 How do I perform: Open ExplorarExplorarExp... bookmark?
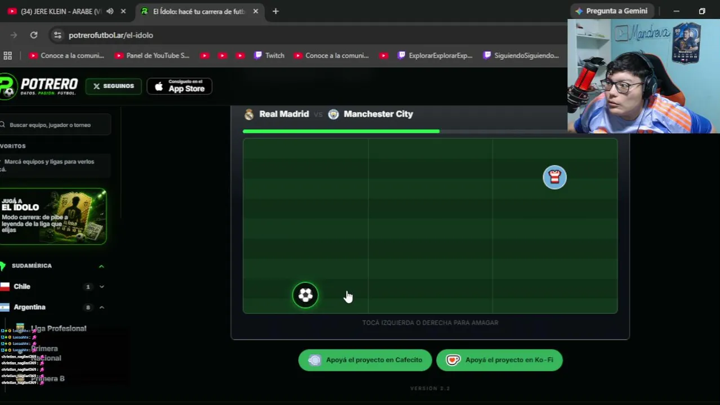point(435,56)
